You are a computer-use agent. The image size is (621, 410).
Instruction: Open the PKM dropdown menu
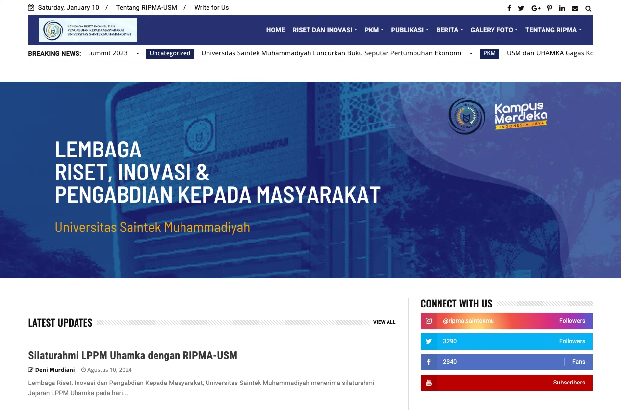374,30
